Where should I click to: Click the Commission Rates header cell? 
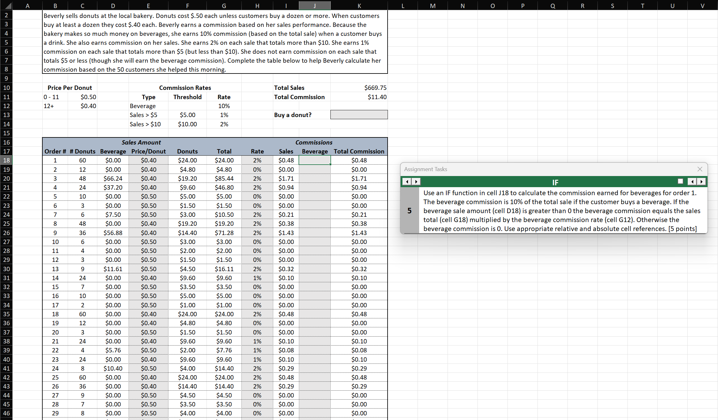(185, 88)
